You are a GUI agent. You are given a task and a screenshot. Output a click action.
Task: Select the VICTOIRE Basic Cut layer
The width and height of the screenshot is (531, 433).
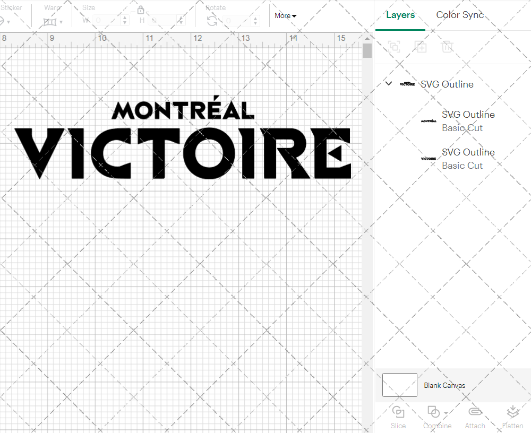[468, 159]
